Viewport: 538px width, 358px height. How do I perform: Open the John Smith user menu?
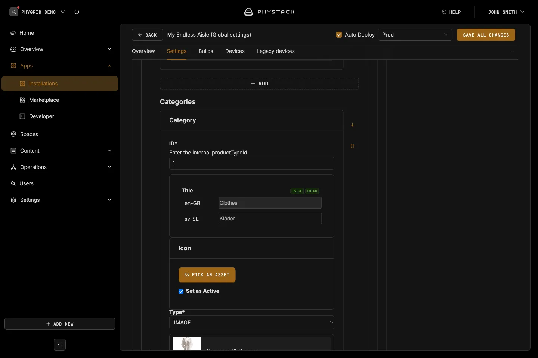(x=506, y=12)
